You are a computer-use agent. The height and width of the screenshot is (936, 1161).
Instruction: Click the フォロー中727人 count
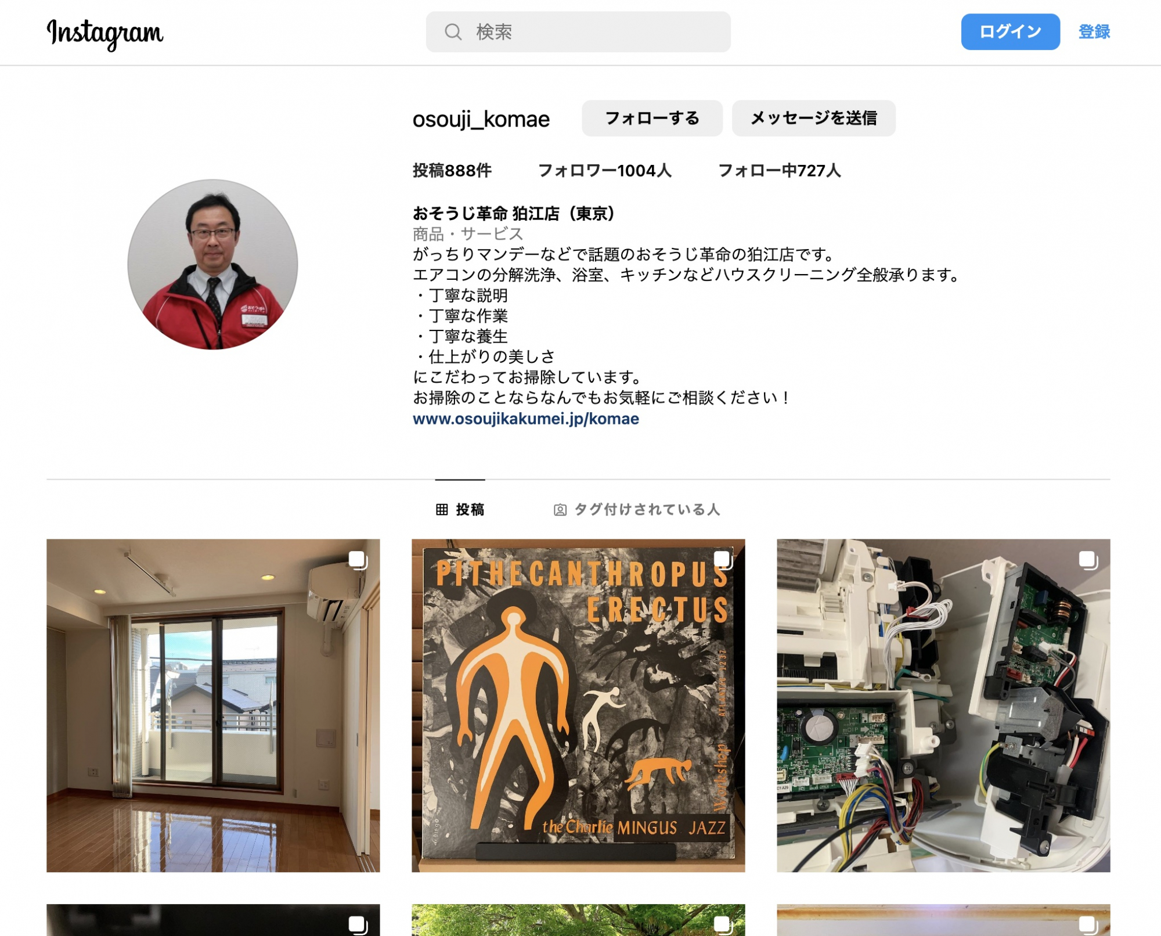click(x=779, y=171)
